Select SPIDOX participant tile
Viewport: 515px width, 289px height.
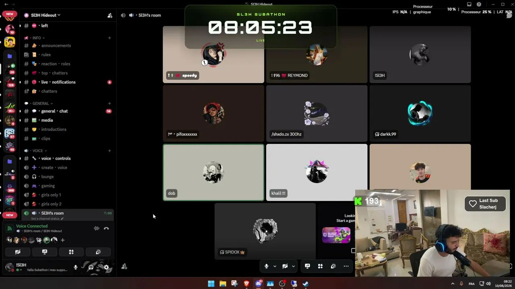click(265, 231)
